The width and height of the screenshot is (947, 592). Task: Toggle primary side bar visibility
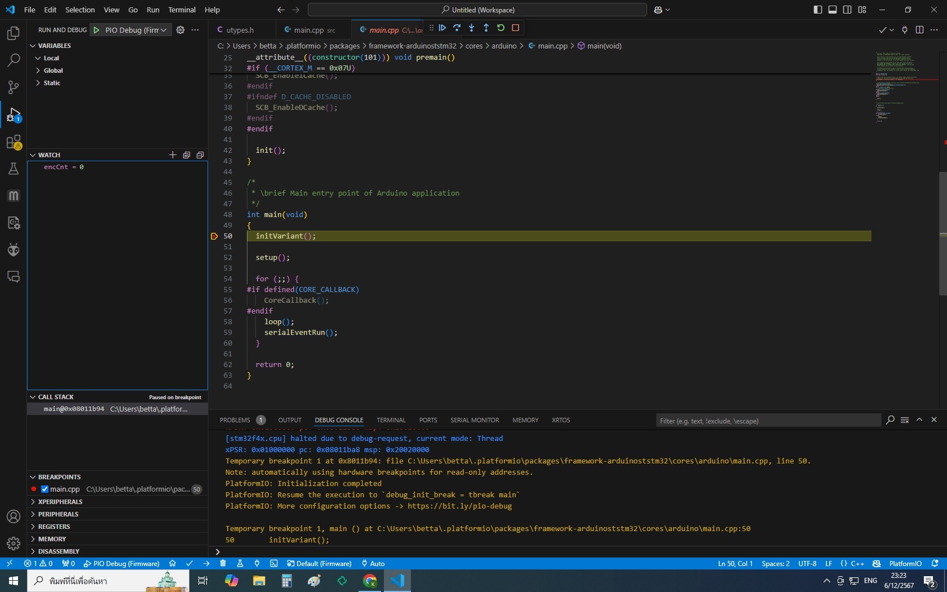coord(818,10)
